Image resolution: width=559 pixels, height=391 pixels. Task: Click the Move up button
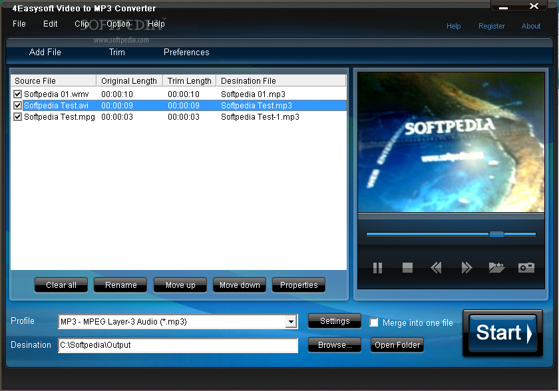[180, 285]
